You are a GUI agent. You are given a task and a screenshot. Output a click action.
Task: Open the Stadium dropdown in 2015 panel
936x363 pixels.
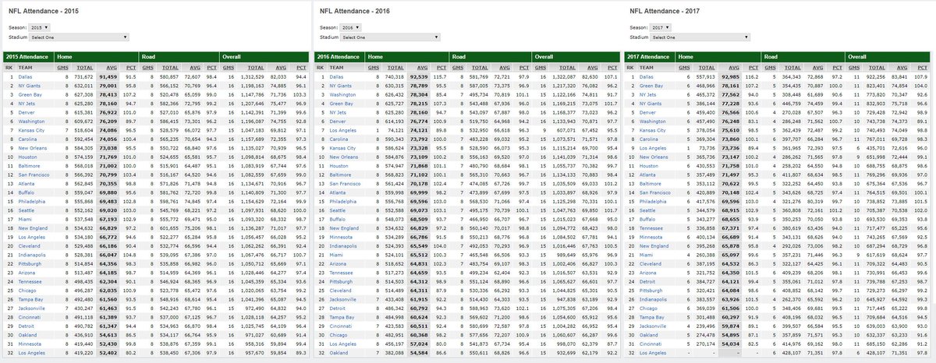tap(77, 37)
